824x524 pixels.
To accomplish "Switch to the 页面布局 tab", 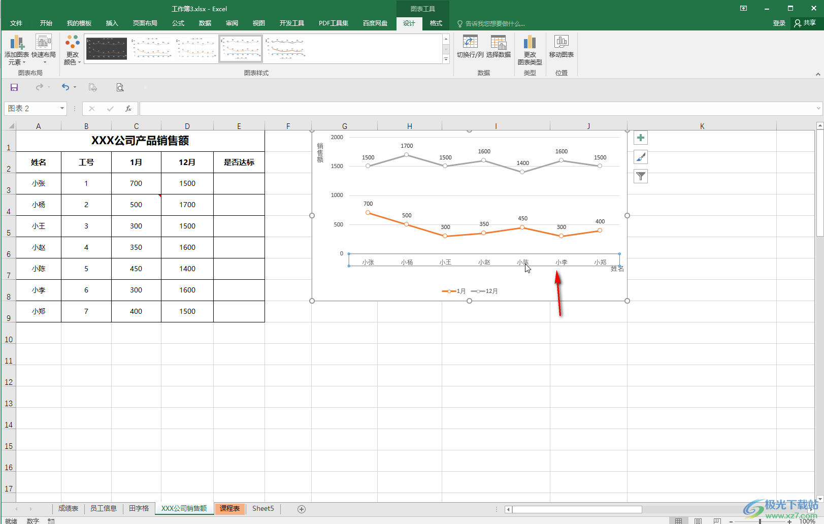I will (x=145, y=23).
